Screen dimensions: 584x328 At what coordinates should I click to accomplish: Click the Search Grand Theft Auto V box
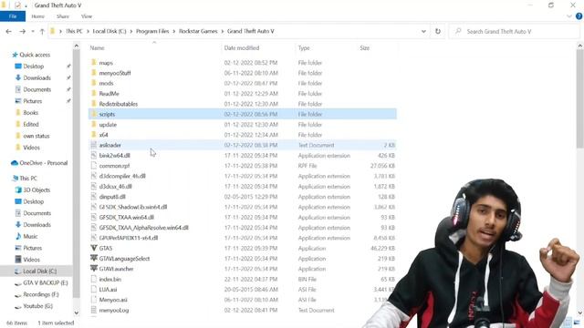514,32
